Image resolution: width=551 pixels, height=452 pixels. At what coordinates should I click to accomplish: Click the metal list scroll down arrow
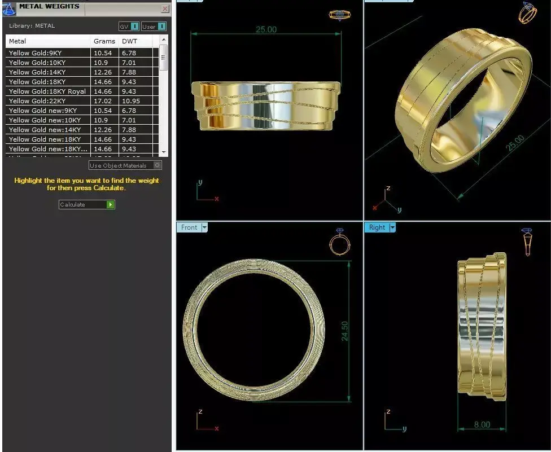(x=163, y=152)
